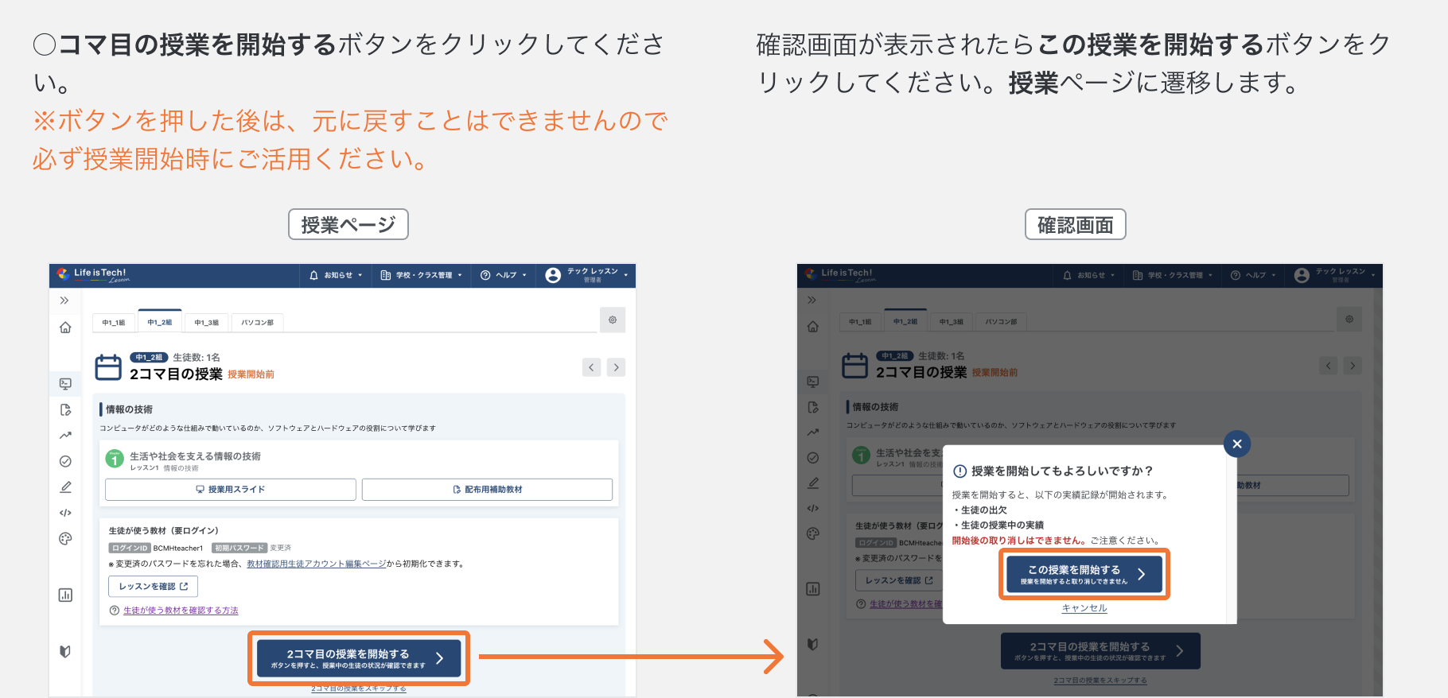Open テック レッスン user menu in 授業ページ screenshot
Image resolution: width=1448 pixels, height=698 pixels.
587,275
